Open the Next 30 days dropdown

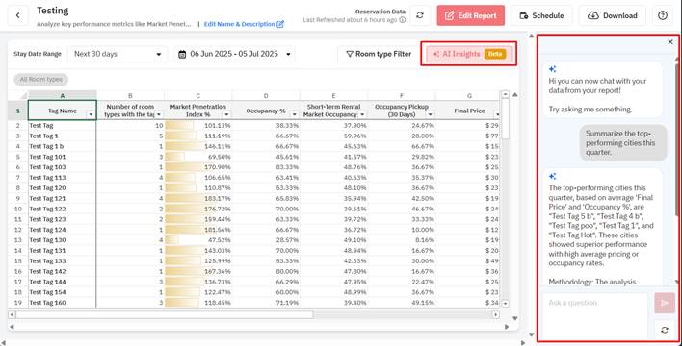[118, 54]
